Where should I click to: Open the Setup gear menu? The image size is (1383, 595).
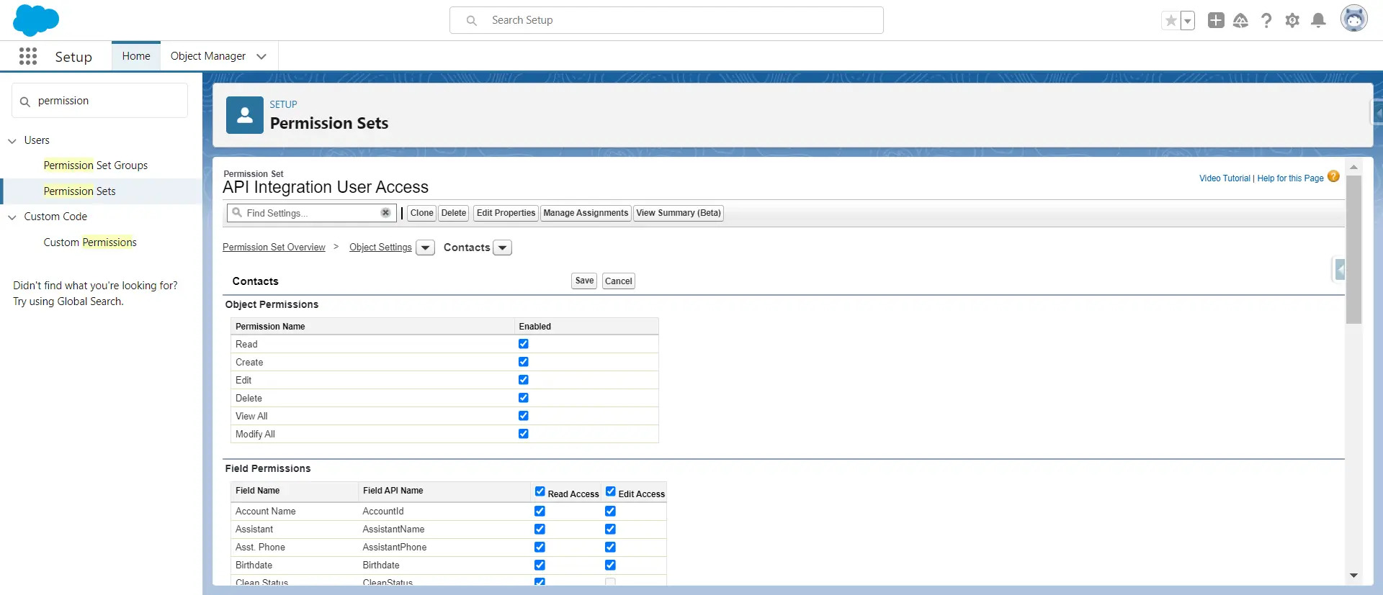[1292, 21]
